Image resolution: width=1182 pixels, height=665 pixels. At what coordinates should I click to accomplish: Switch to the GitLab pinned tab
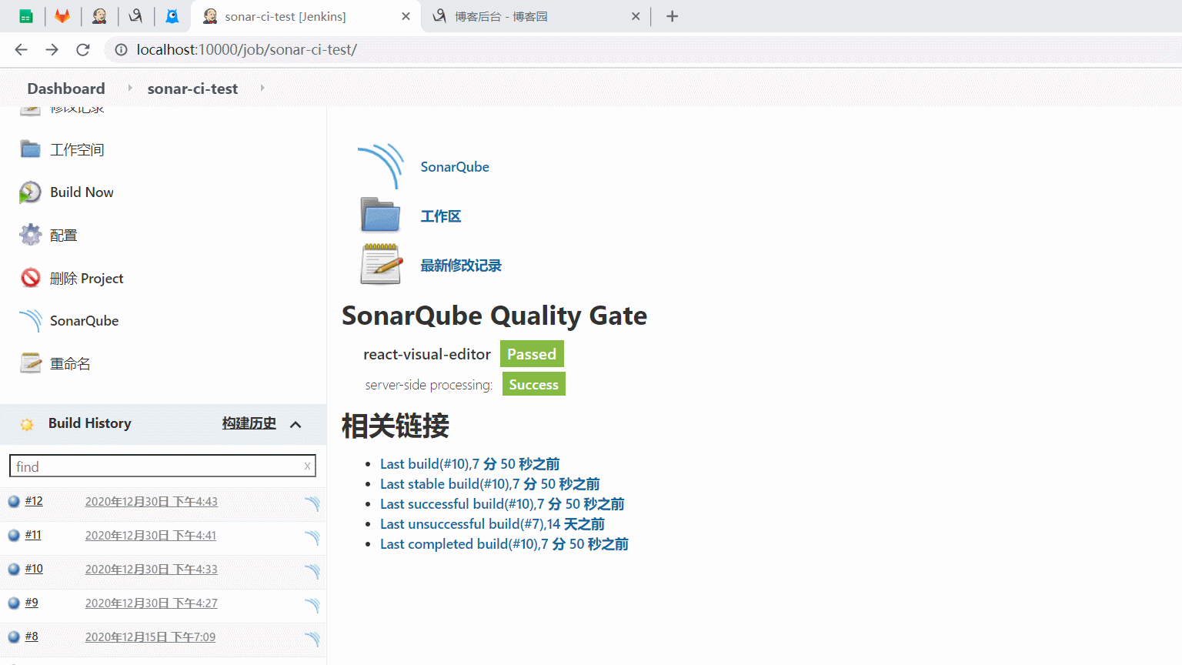(x=62, y=16)
